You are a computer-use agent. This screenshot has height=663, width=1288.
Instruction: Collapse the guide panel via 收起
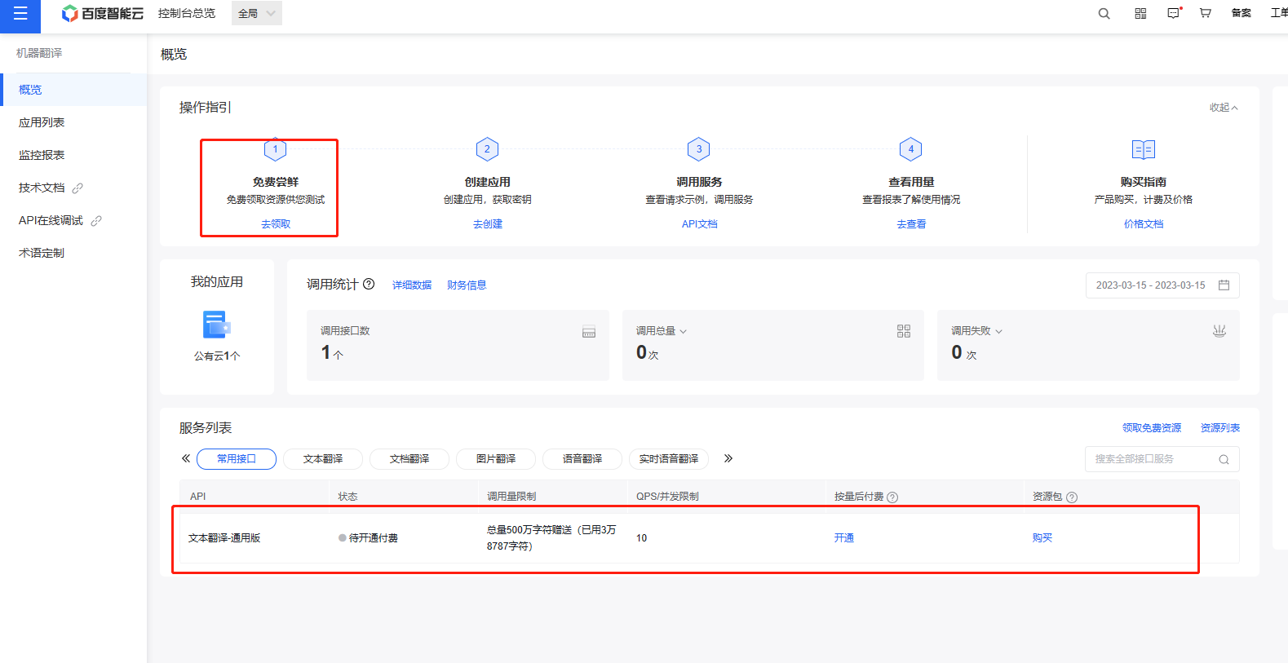pos(1223,108)
